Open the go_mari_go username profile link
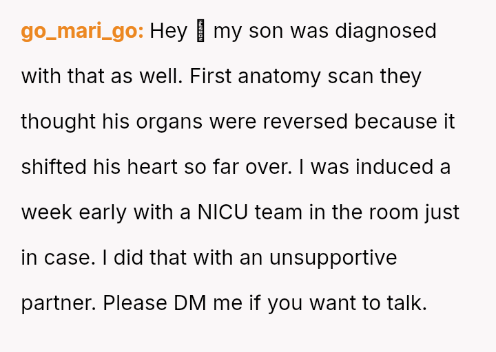This screenshot has width=496, height=352. pyautogui.click(x=82, y=32)
